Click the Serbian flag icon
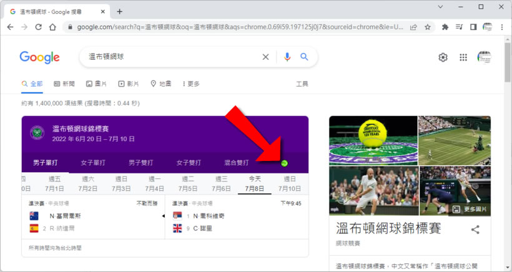This screenshot has height=272, width=512. (177, 216)
